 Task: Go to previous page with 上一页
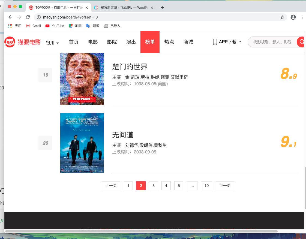point(111,186)
